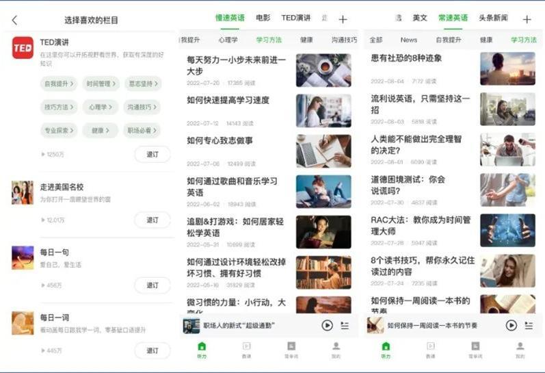
Task: Expand the 时间管理 tag chip
Action: (101, 83)
